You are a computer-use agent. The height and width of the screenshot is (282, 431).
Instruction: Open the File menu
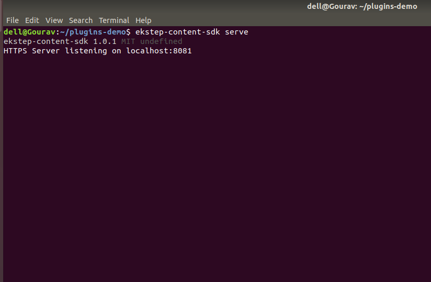[12, 20]
